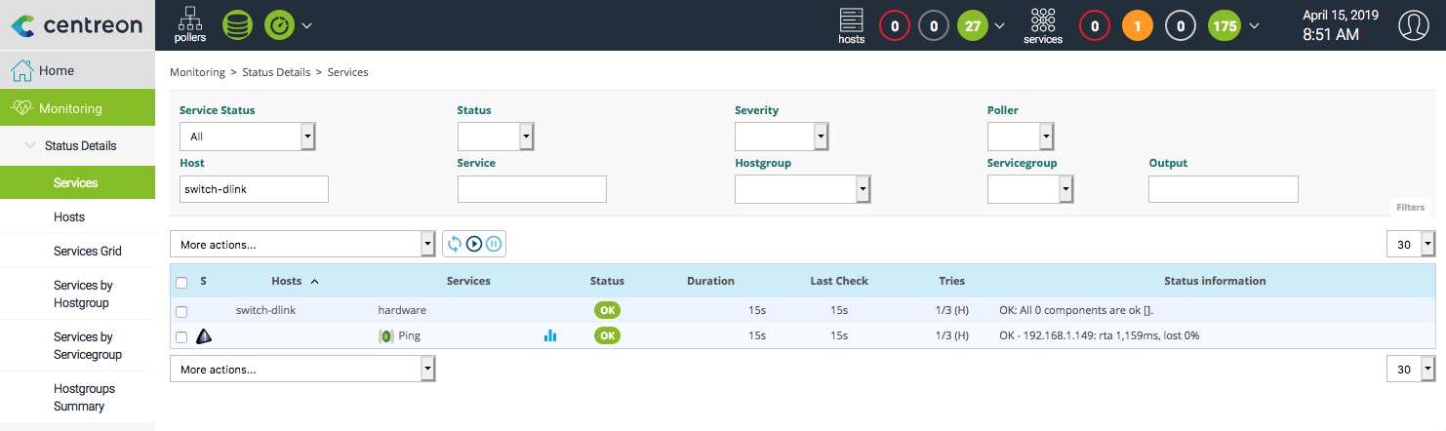Click the switch-dlink host link
The width and height of the screenshot is (1446, 431).
(265, 310)
